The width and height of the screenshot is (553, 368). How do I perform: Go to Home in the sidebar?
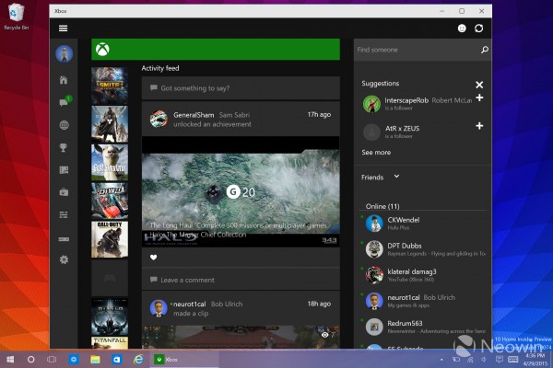click(63, 80)
